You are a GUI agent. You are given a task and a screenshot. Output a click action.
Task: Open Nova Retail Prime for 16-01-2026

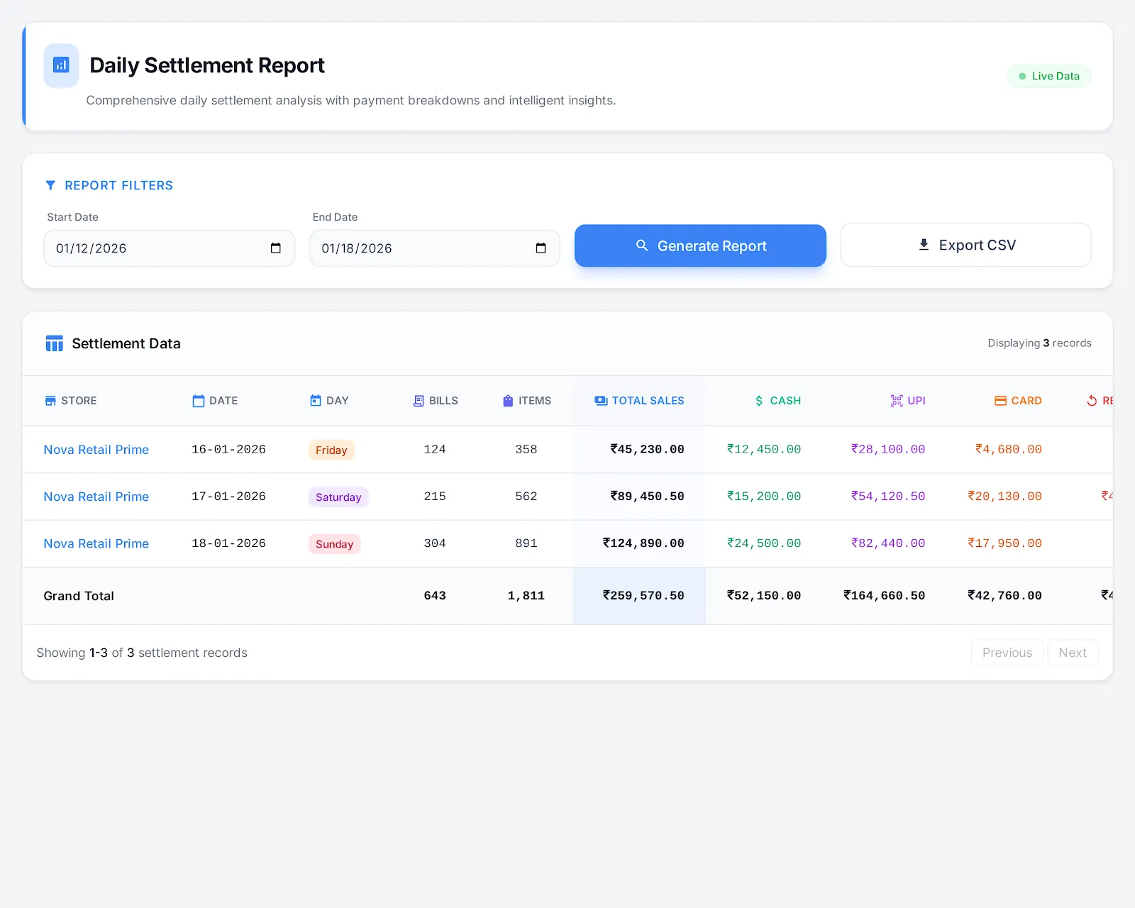tap(96, 449)
